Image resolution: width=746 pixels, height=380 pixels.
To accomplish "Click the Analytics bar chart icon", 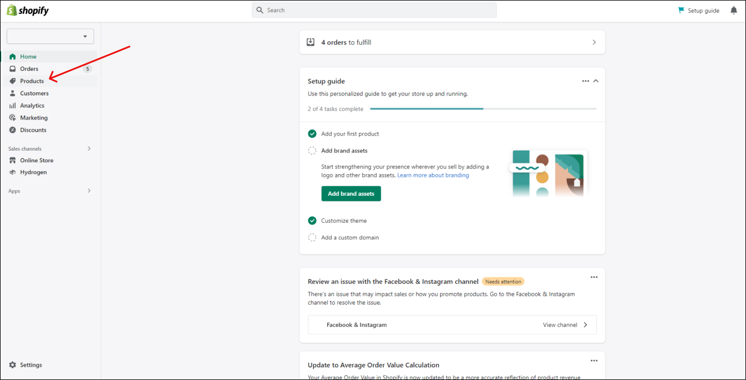I will [x=13, y=105].
